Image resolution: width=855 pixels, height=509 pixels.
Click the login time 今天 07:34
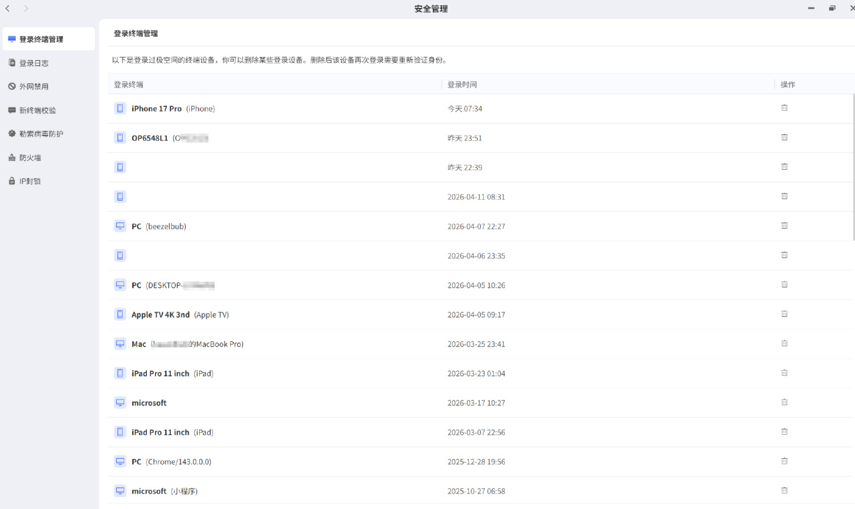coord(465,108)
